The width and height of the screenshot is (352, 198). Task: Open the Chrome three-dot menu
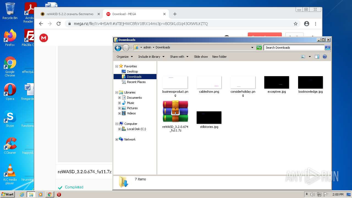[x=316, y=24]
